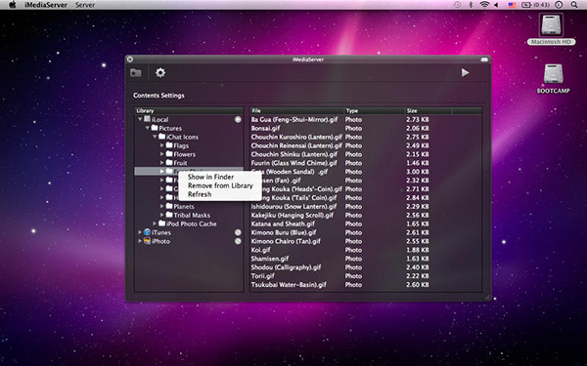The image size is (587, 366).
Task: Click the plus icon beside iLocal
Action: pyautogui.click(x=238, y=119)
